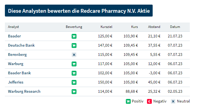
Task: Click the green Positiv legend icon
Action: click(x=128, y=101)
